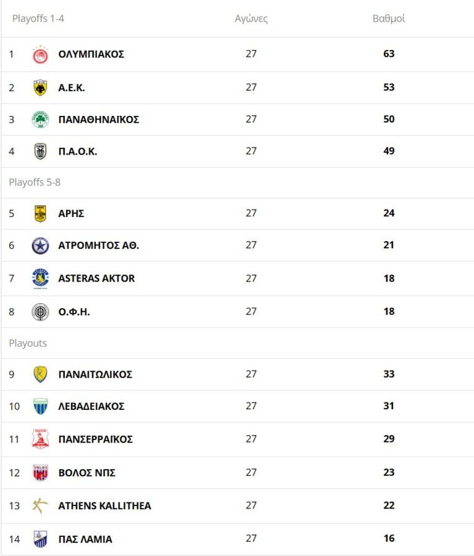Viewport: 474px width, 556px height.
Task: Click the Asteras Aktor club crest
Action: click(x=40, y=279)
